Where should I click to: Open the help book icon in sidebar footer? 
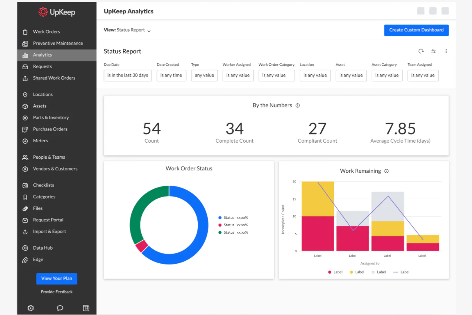86,308
